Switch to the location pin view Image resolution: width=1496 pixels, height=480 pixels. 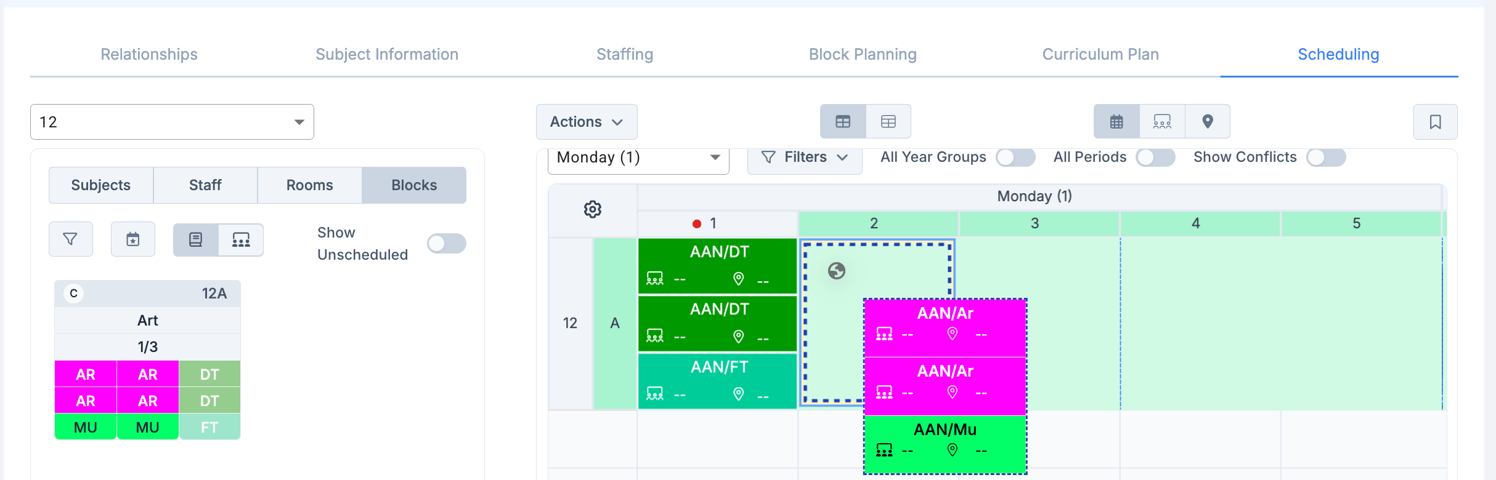pos(1208,122)
